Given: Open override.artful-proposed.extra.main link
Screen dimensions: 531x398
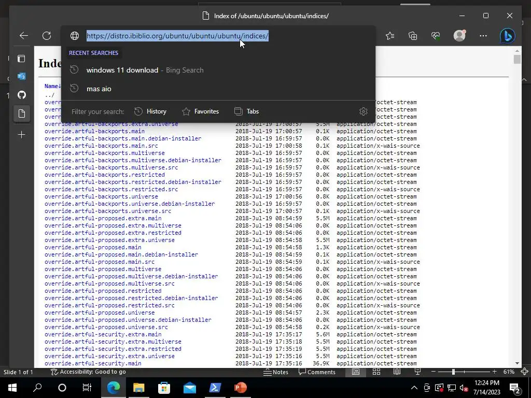Looking at the screenshot, I should [x=103, y=218].
